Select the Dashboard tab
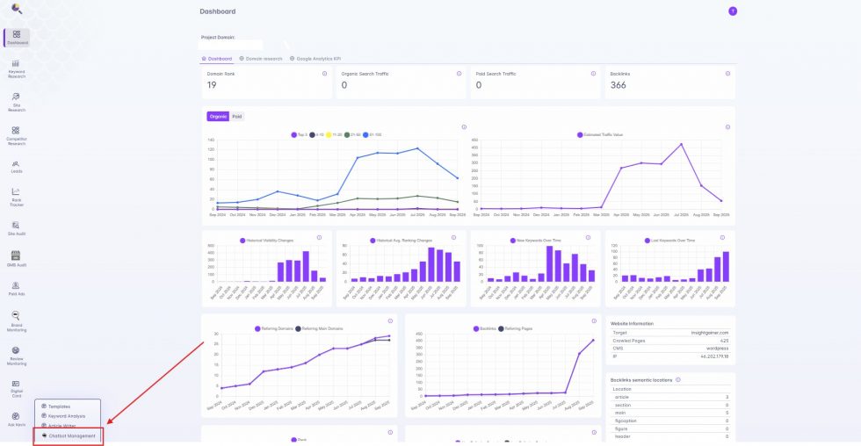 point(217,59)
